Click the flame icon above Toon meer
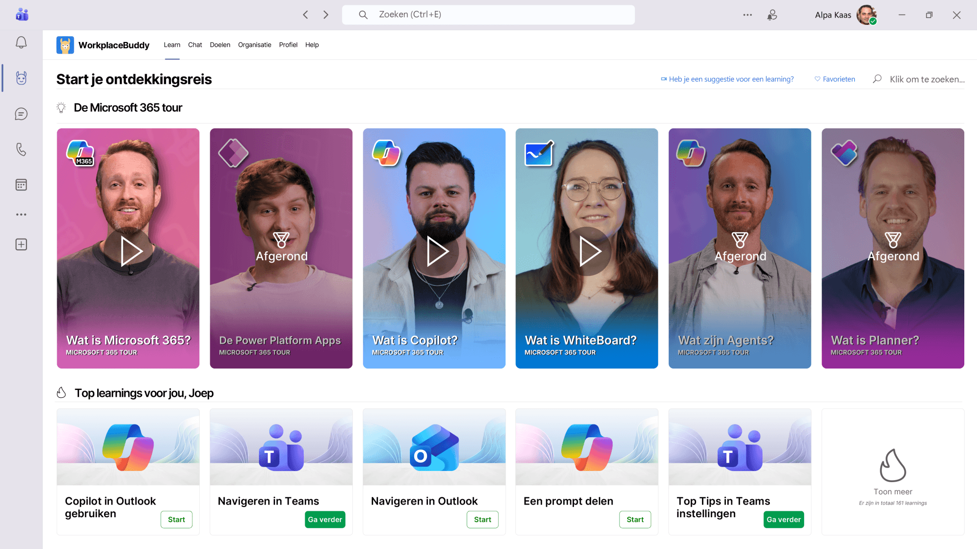977x549 pixels. click(x=892, y=466)
